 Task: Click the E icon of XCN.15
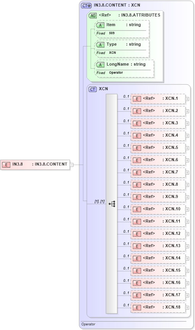point(137,271)
